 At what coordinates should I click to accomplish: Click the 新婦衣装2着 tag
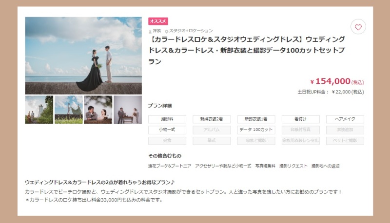pos(212,119)
